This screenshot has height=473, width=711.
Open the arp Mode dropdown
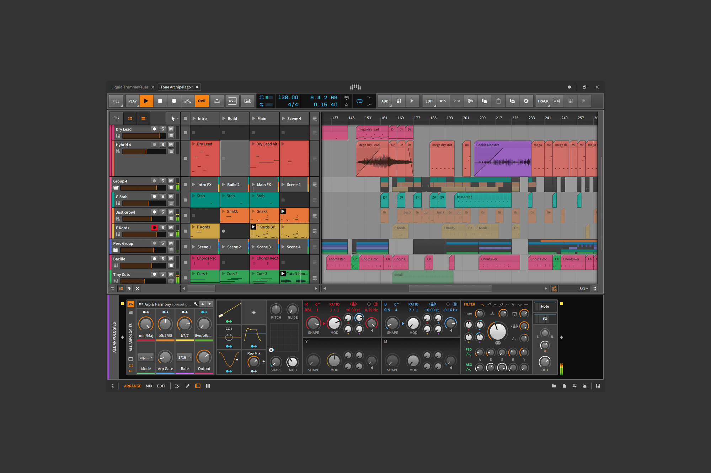tap(146, 357)
